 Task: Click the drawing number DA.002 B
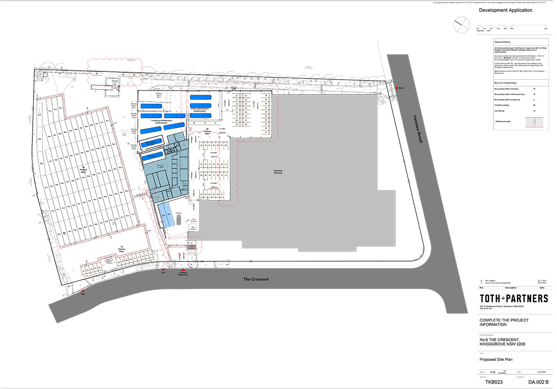point(538,382)
